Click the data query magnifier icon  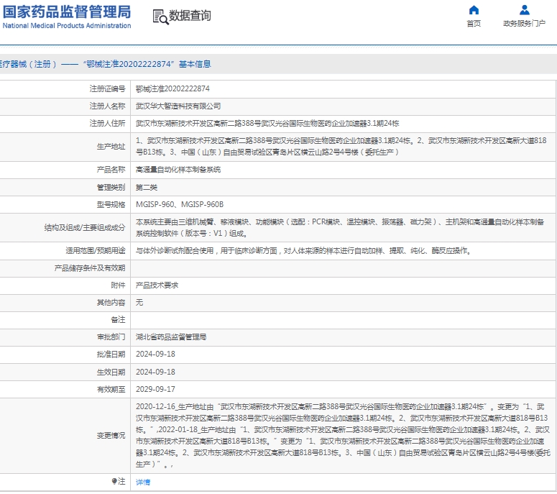(160, 17)
